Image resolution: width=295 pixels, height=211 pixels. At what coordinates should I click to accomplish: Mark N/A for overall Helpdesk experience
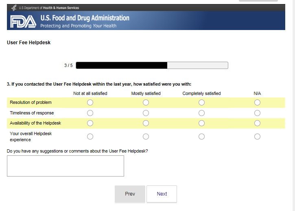tap(257, 136)
